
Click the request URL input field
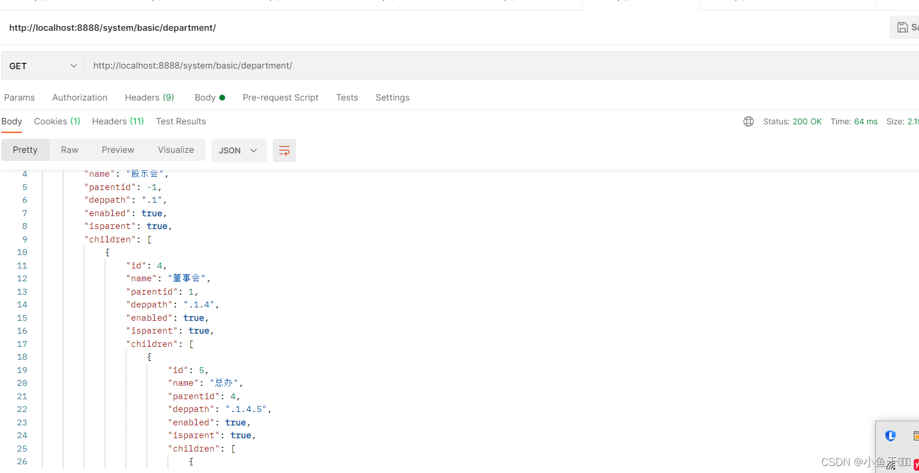click(502, 66)
